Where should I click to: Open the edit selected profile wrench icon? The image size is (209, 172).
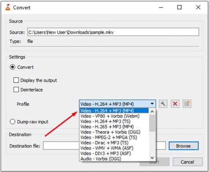point(163,104)
